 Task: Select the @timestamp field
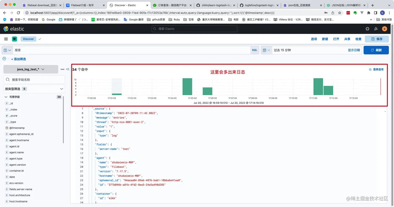point(17,128)
